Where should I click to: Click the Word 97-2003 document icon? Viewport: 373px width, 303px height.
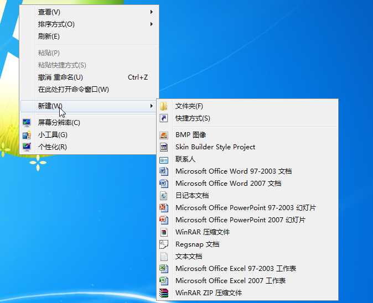164,171
